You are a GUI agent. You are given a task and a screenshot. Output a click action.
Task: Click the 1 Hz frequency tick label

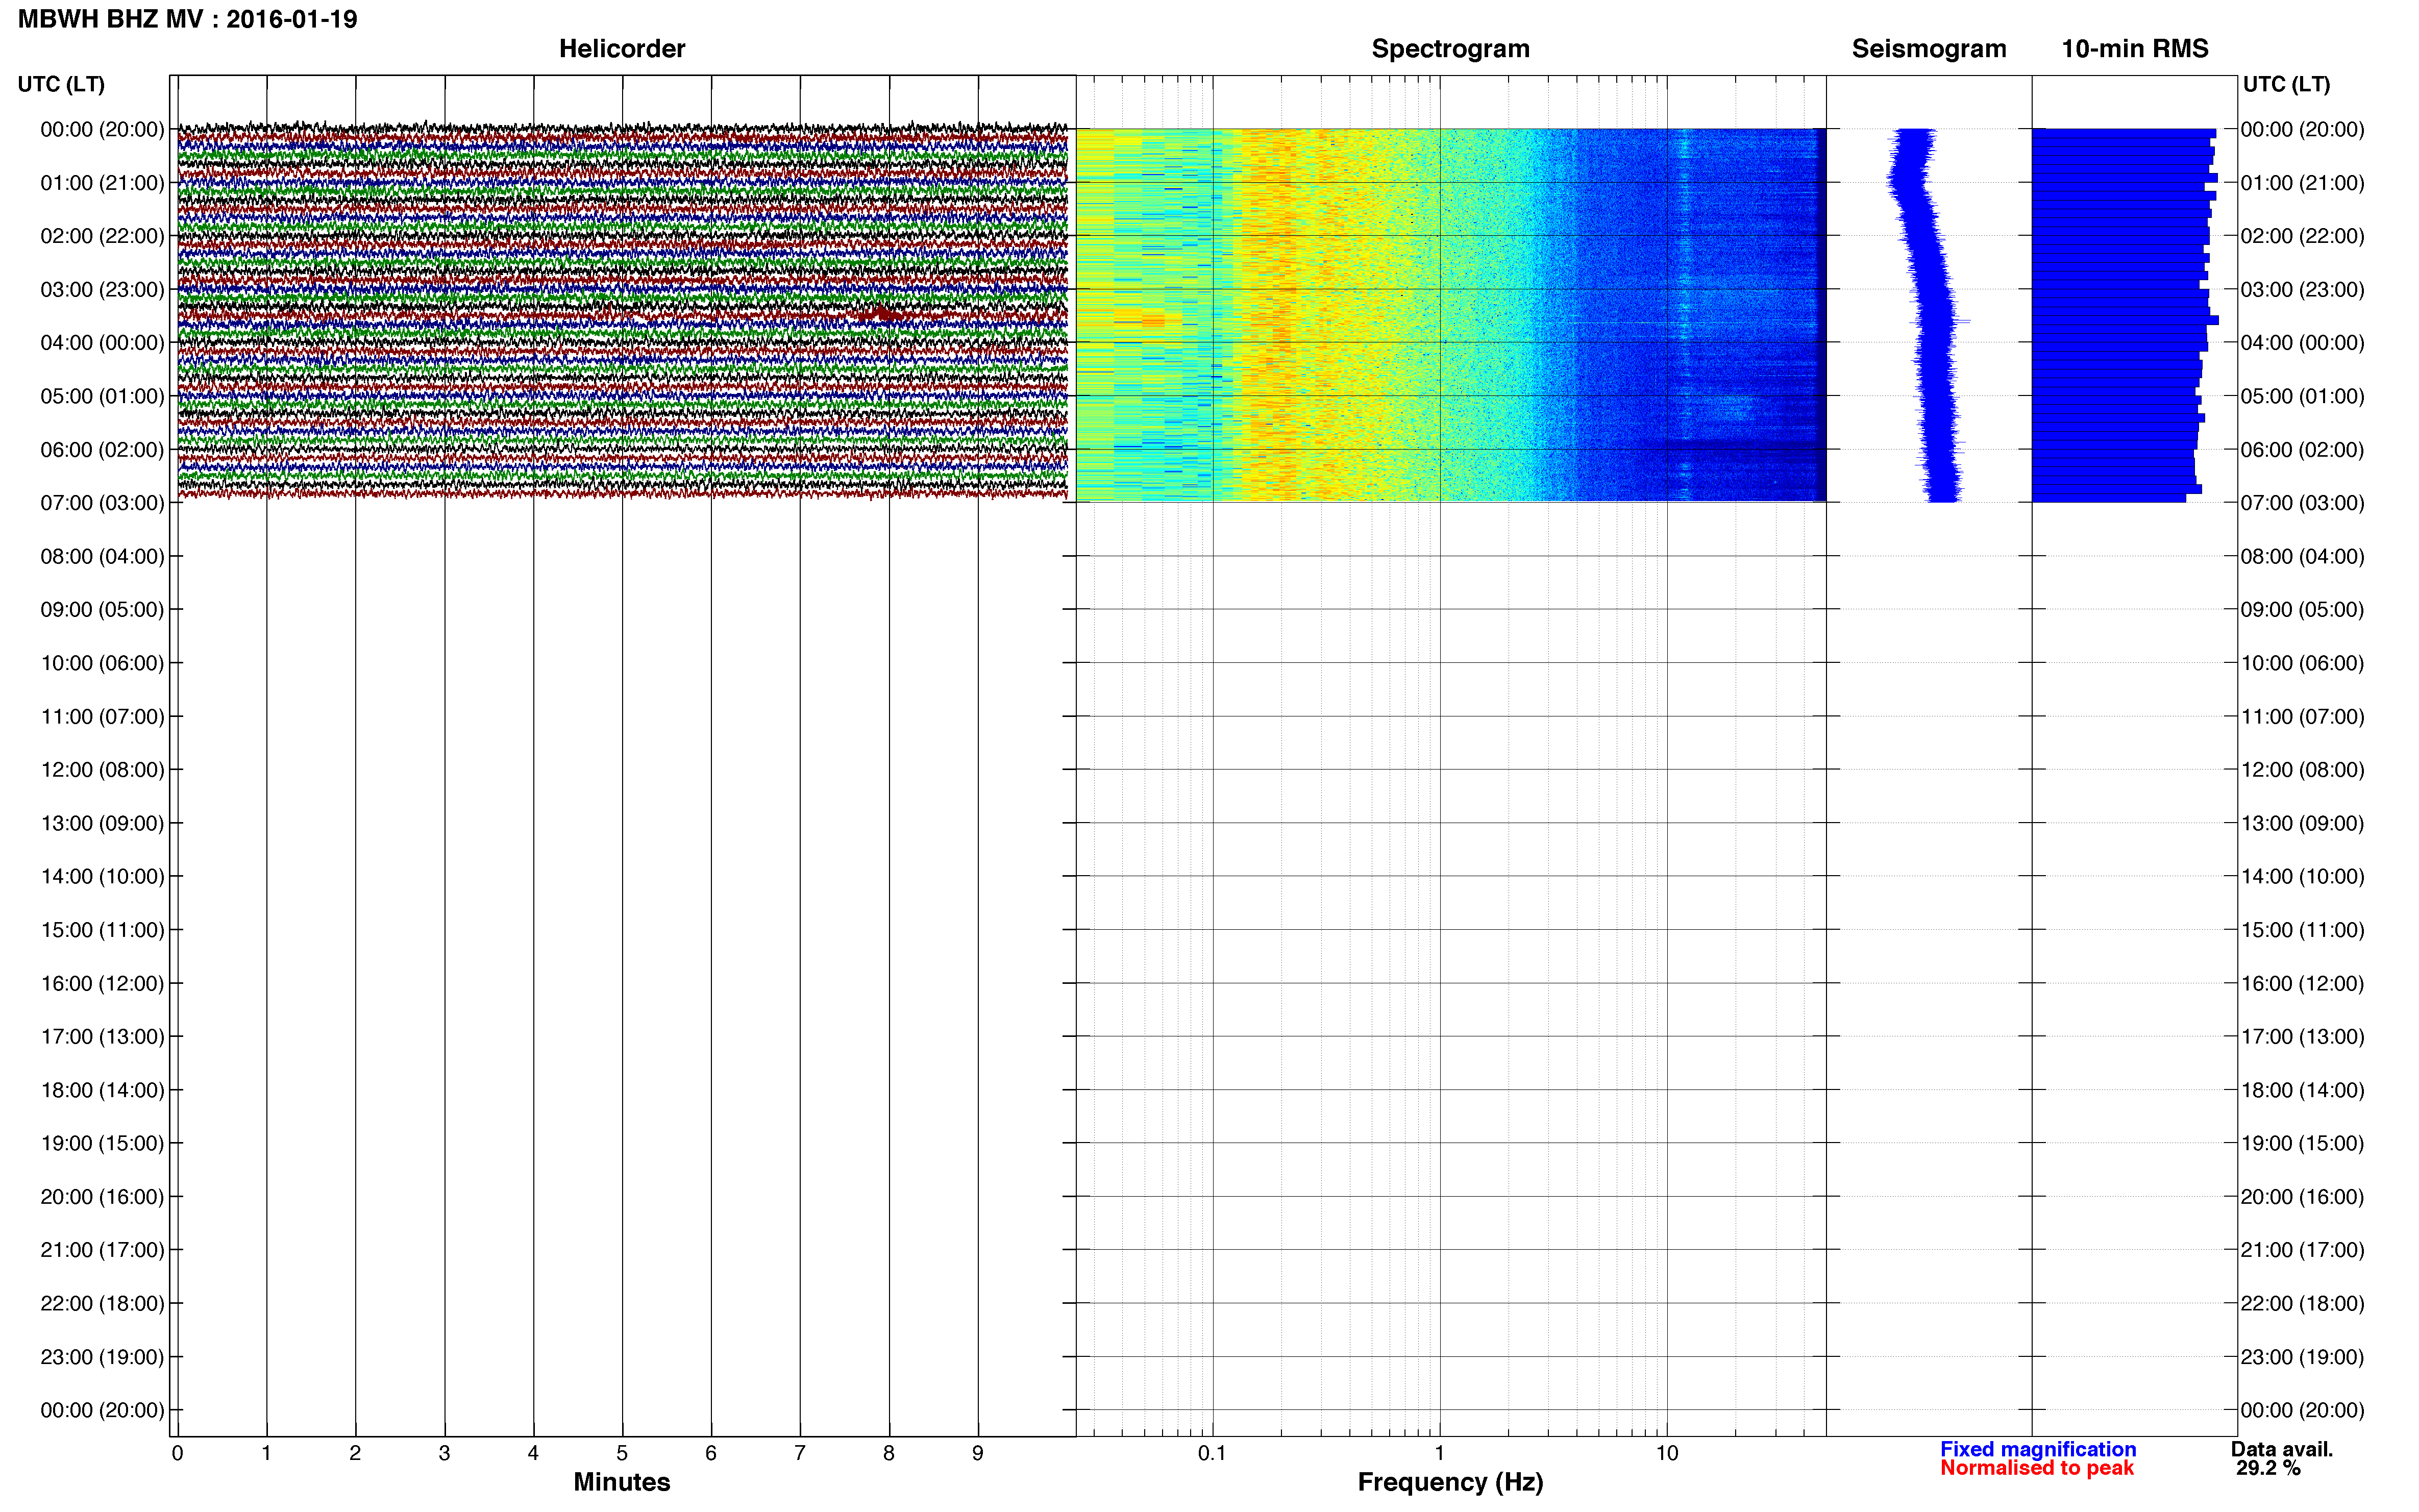1439,1453
